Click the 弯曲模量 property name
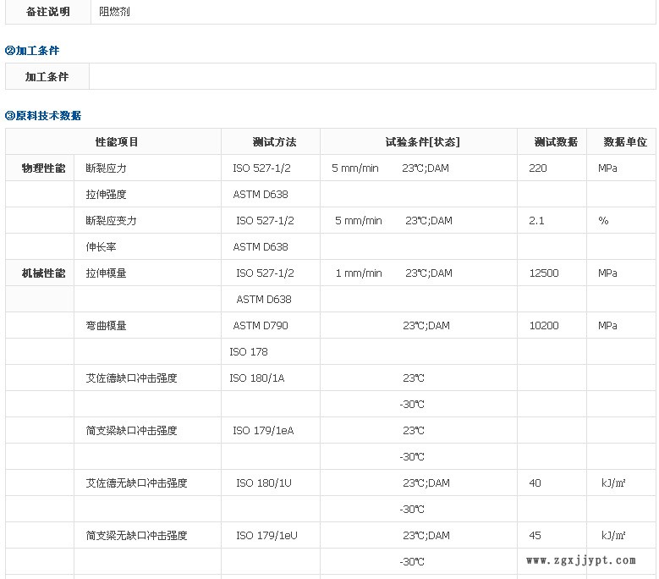 (x=106, y=326)
